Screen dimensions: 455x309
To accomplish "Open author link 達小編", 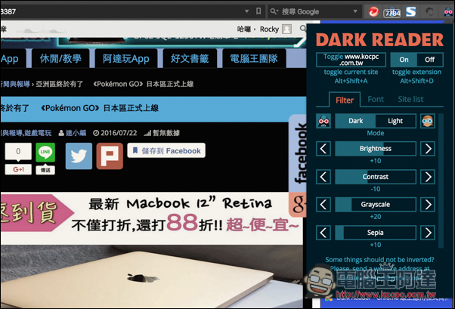I will click(76, 133).
